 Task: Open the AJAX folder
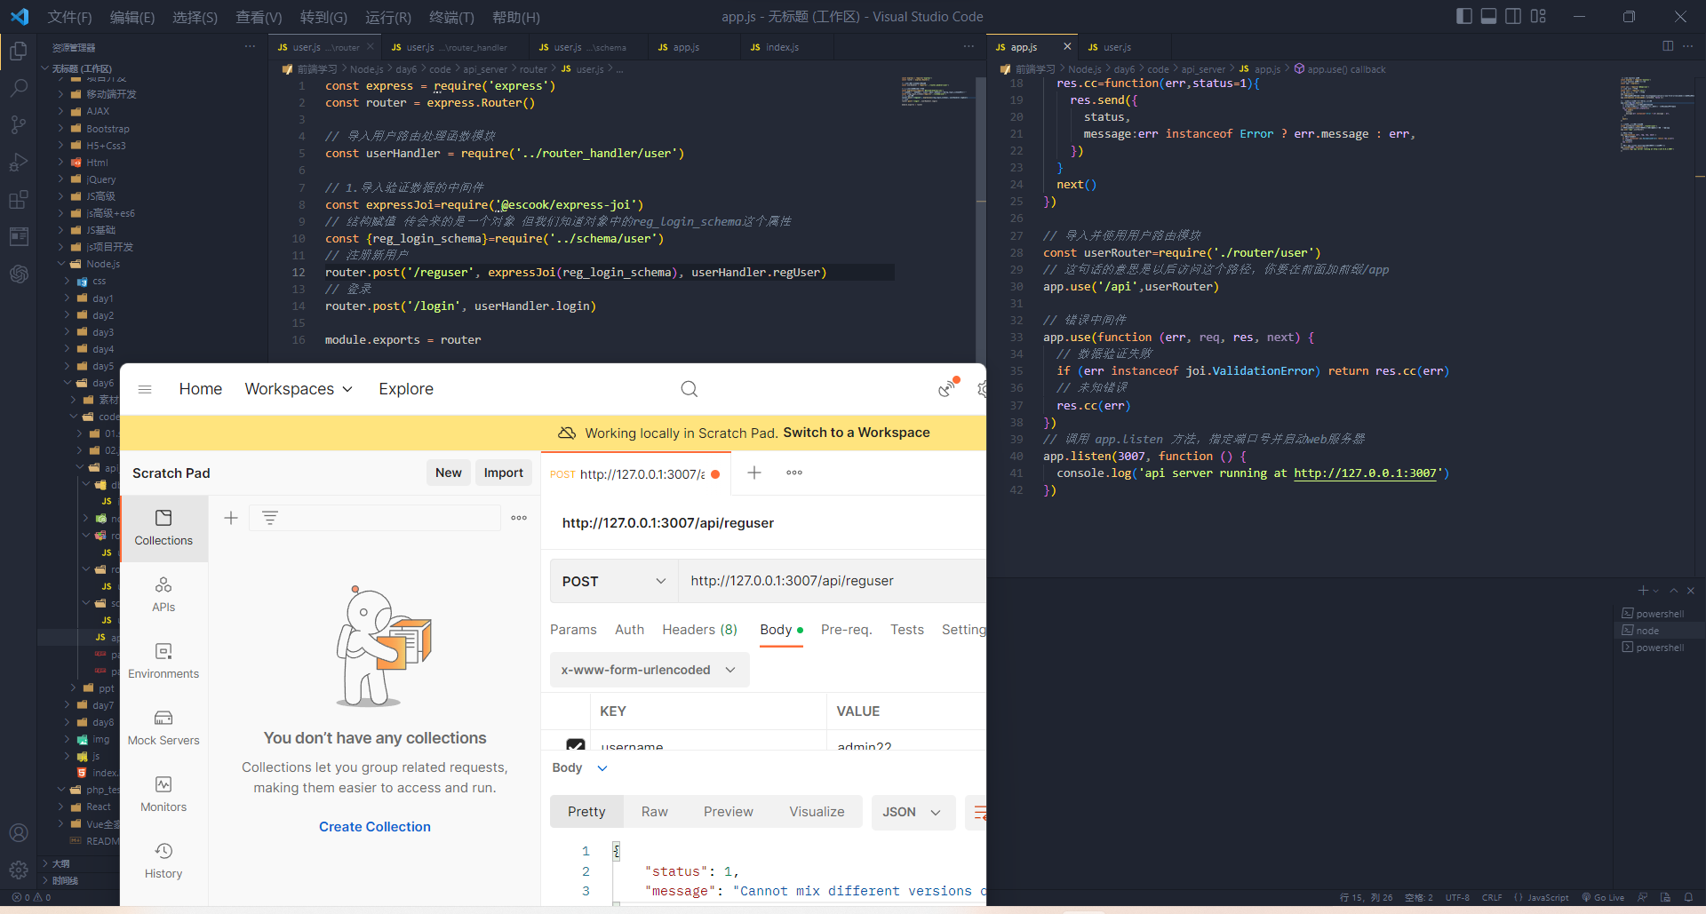(98, 111)
